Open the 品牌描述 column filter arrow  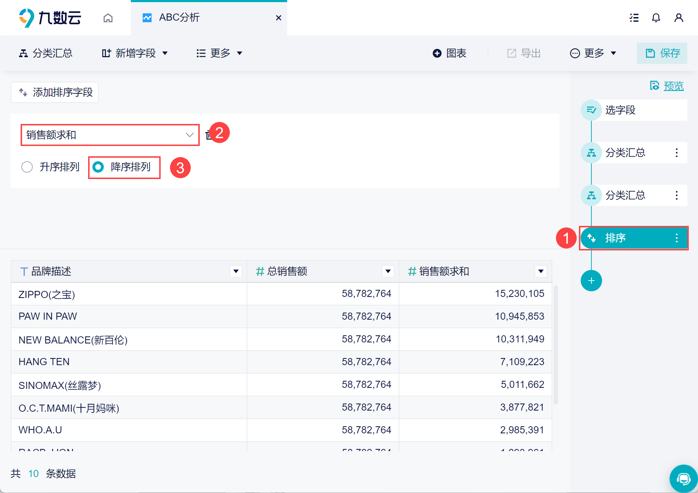coord(236,271)
